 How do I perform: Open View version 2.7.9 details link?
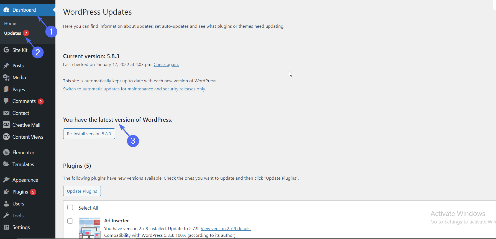(x=226, y=228)
